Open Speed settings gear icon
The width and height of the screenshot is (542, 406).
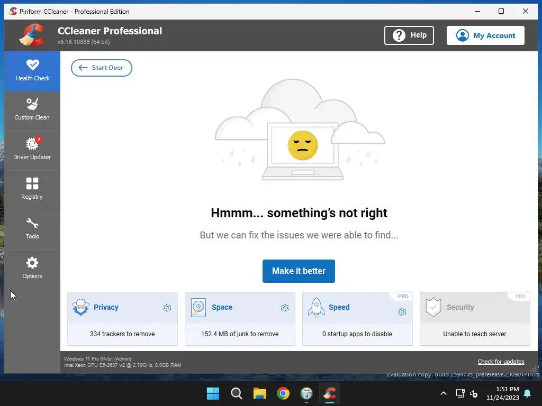point(402,312)
